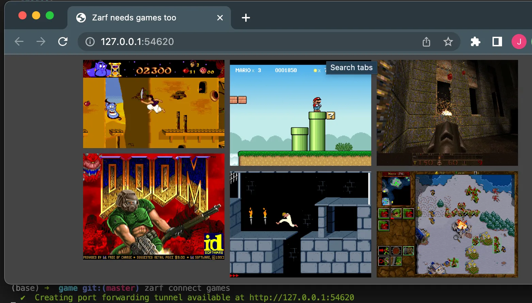
Task: Open the Prince of Persia thumbnail
Action: pos(300,224)
